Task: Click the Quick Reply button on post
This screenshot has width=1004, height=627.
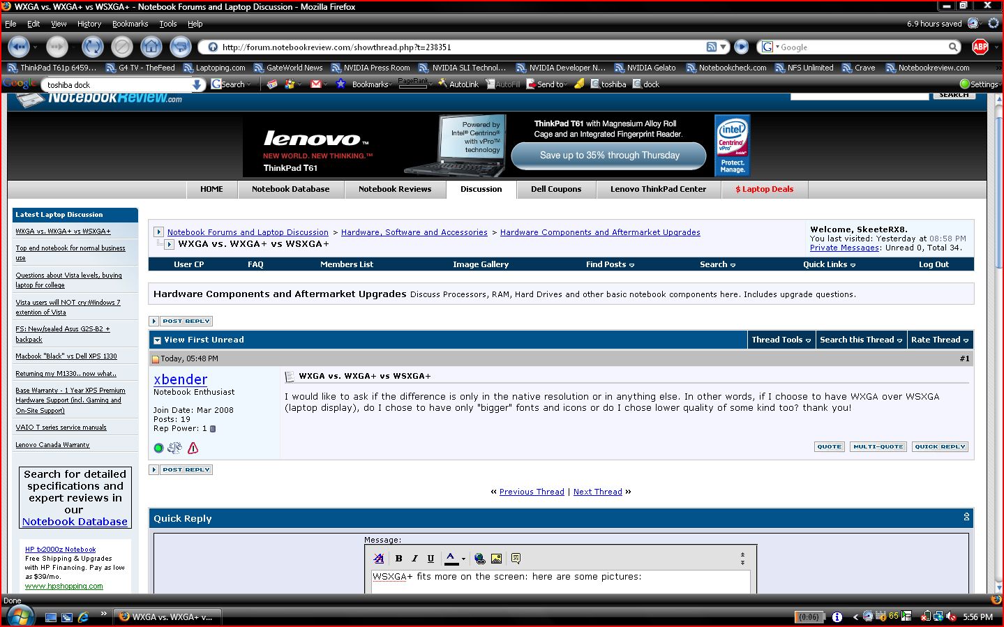Action: (940, 446)
